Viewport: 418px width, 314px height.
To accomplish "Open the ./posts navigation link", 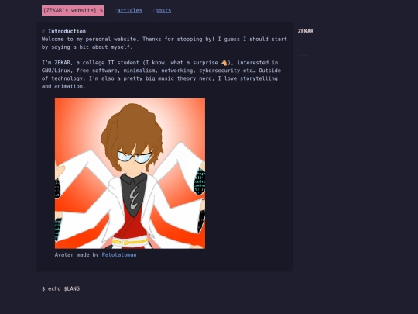I will (x=163, y=10).
